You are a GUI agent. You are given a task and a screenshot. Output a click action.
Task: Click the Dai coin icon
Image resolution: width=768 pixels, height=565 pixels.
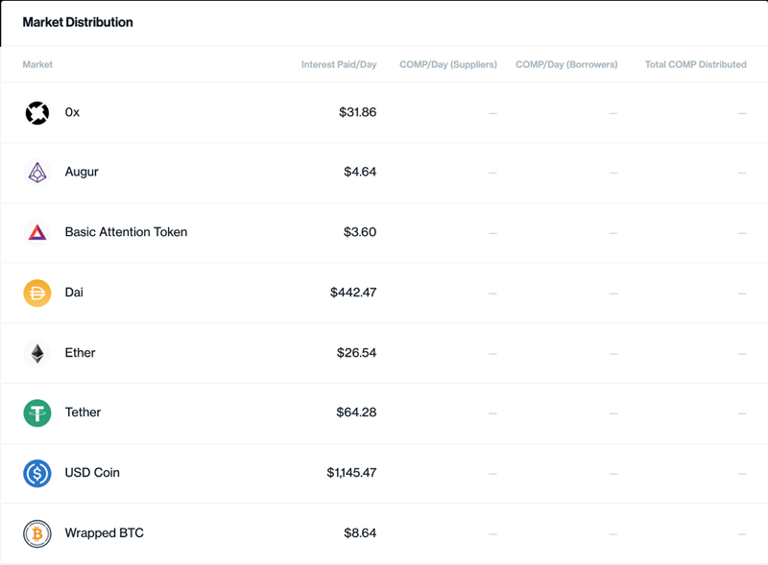coord(36,293)
